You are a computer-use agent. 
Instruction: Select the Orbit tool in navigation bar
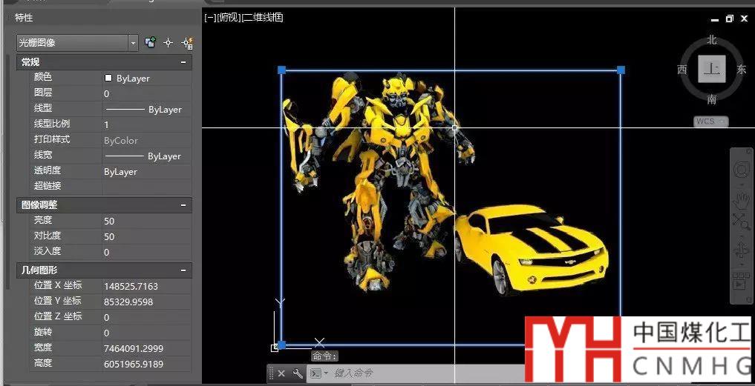point(741,250)
